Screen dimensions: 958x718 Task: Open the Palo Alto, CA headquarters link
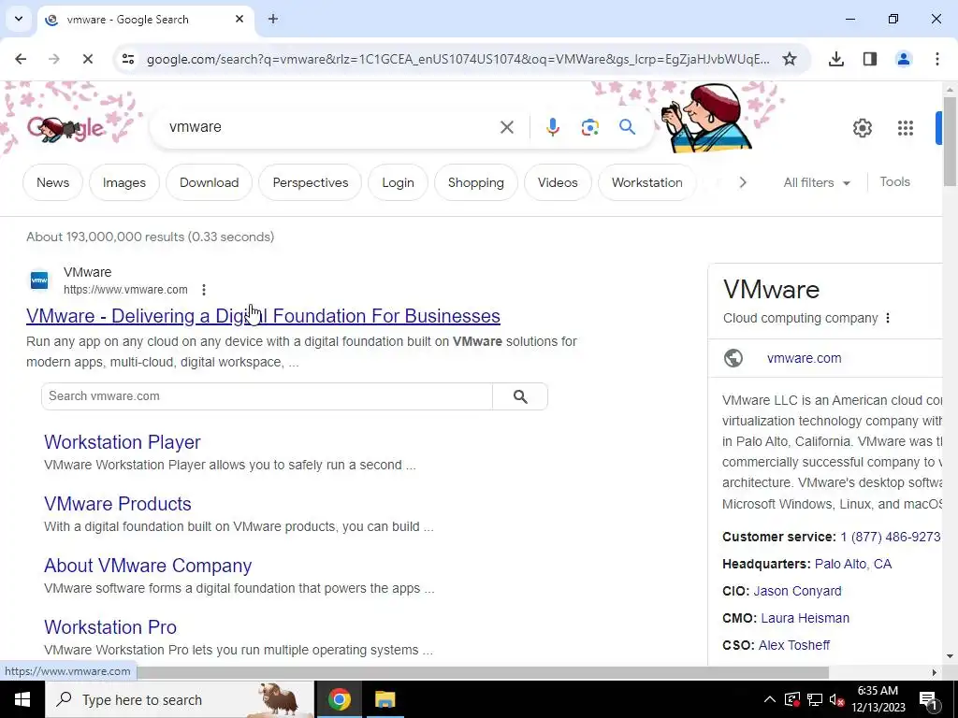click(x=853, y=564)
